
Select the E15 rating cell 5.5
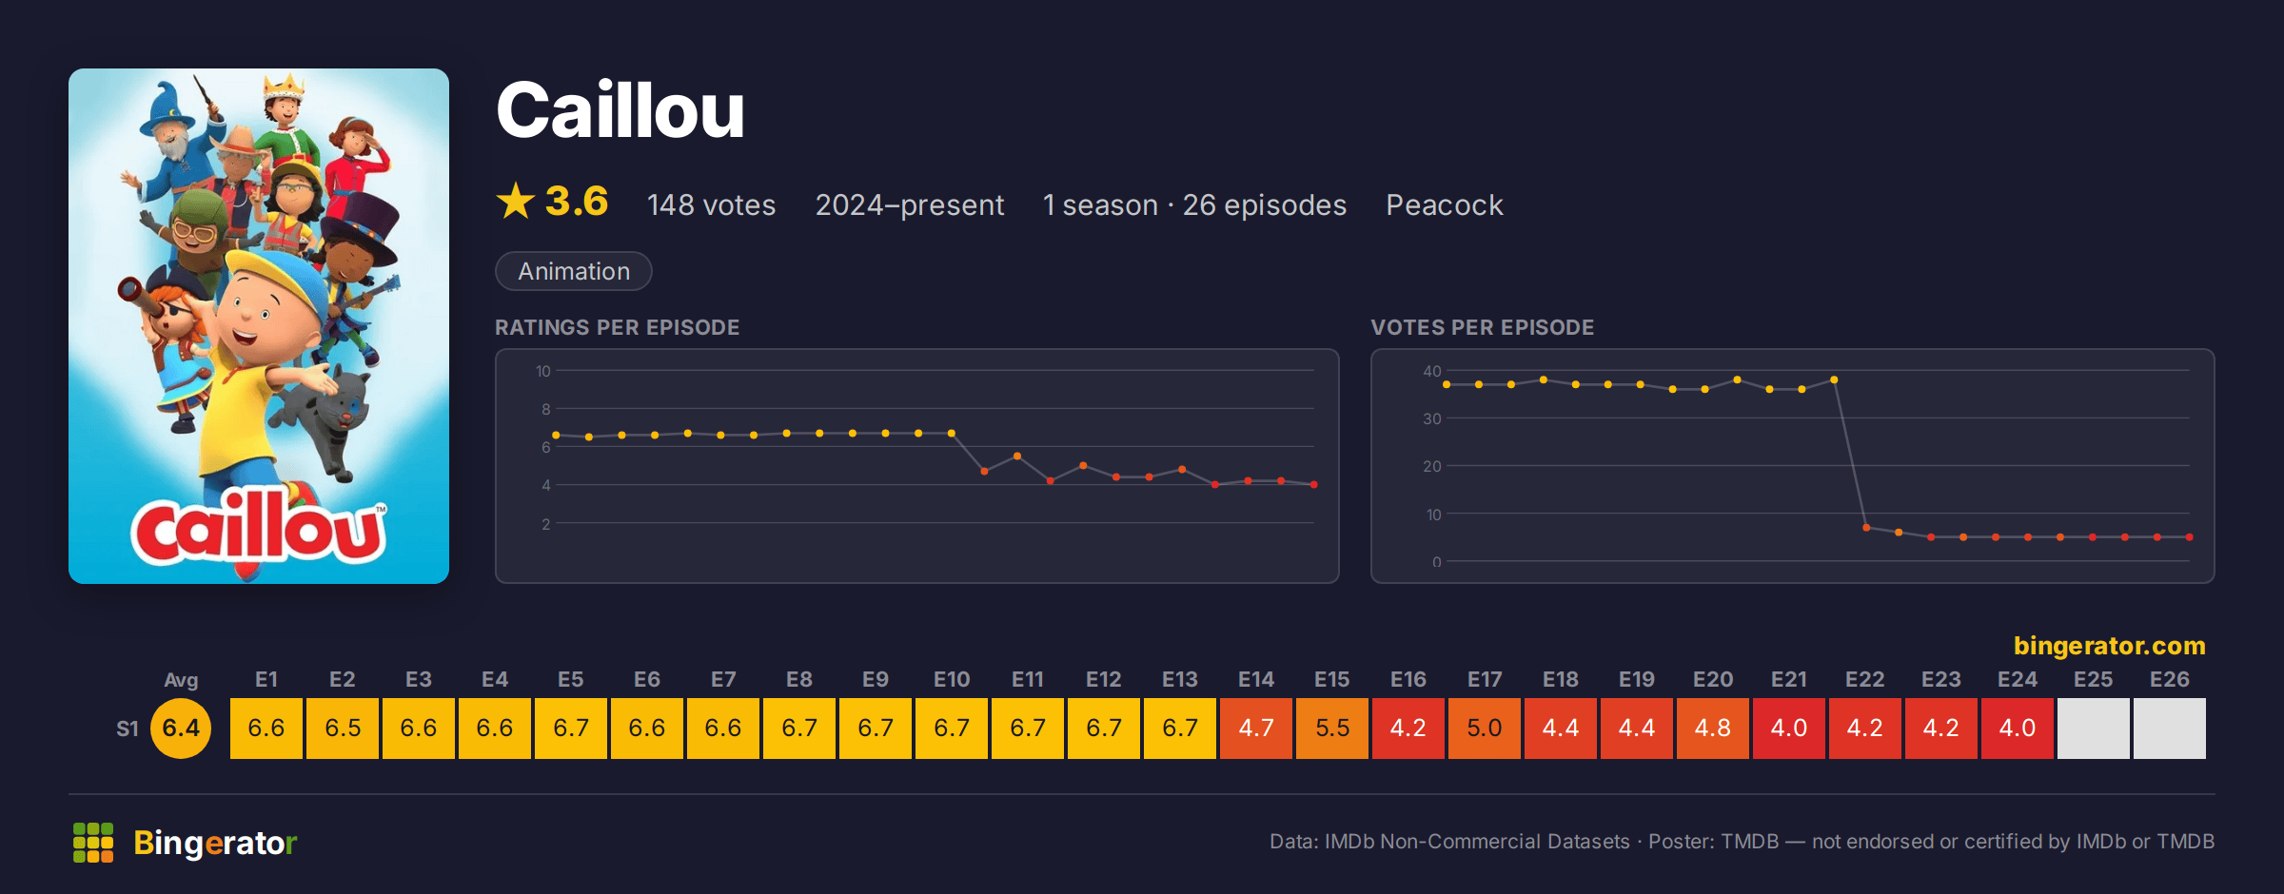tap(1332, 729)
